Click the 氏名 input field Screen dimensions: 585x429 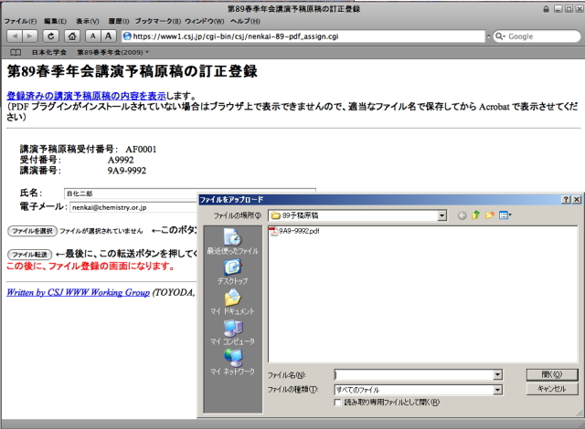pos(190,194)
